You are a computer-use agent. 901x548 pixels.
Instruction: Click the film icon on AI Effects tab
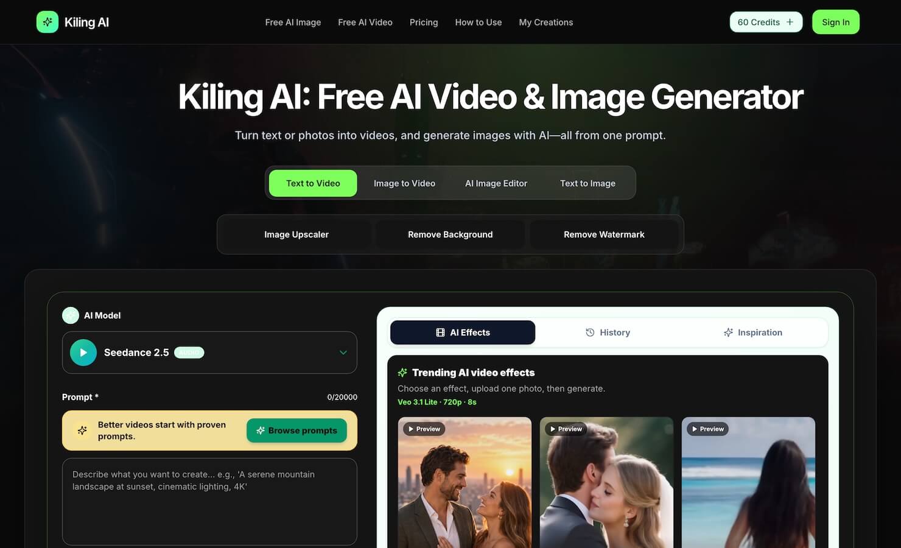click(440, 332)
